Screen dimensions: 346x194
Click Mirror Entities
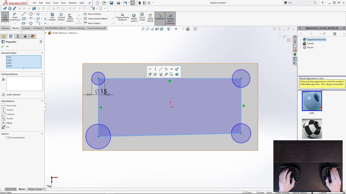click(x=92, y=14)
